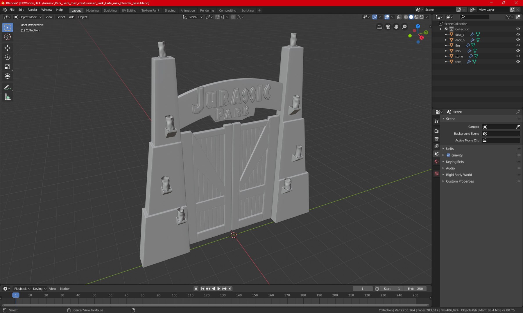Select the Scale tool
Screen dimensions: 523x313
point(8,67)
